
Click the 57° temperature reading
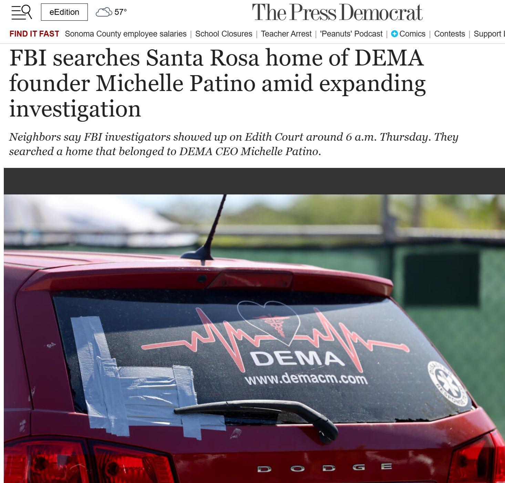pos(121,12)
